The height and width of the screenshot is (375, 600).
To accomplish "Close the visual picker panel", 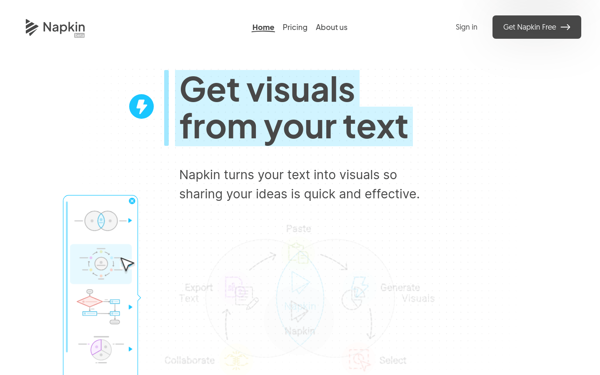I will [132, 201].
